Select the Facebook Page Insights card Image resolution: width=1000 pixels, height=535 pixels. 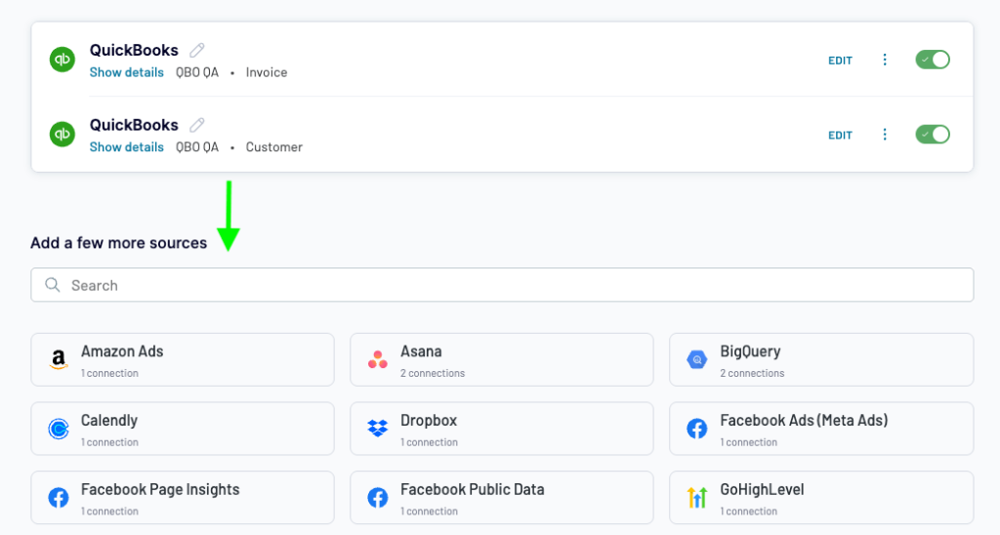coord(183,497)
